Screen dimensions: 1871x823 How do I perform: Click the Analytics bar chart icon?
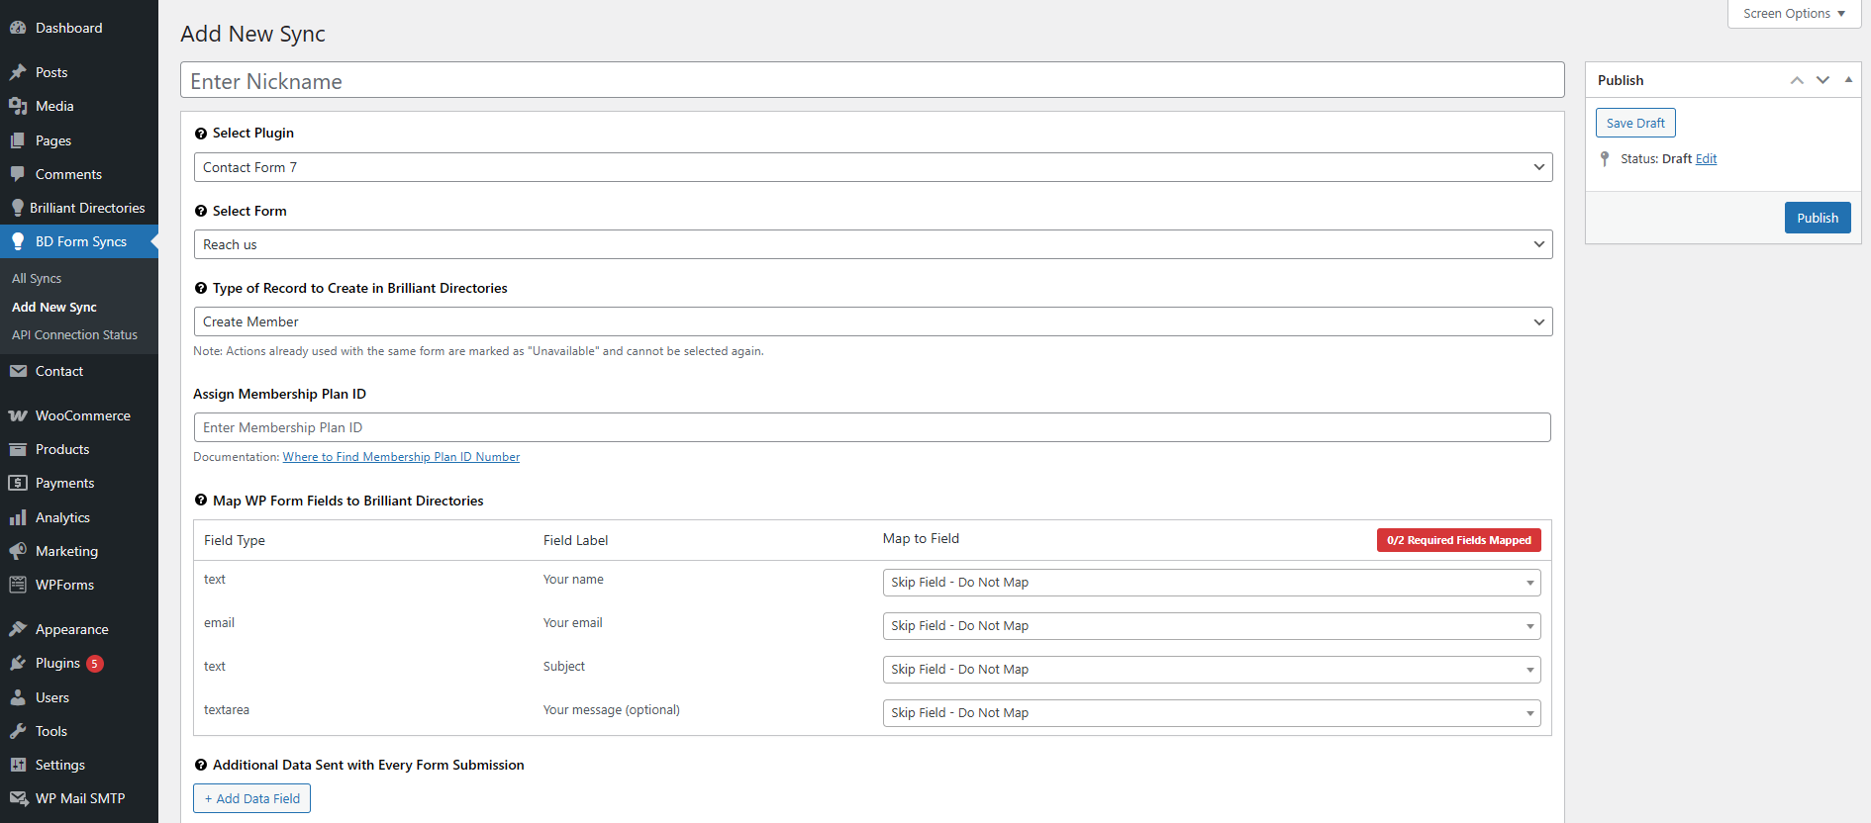coord(18,517)
